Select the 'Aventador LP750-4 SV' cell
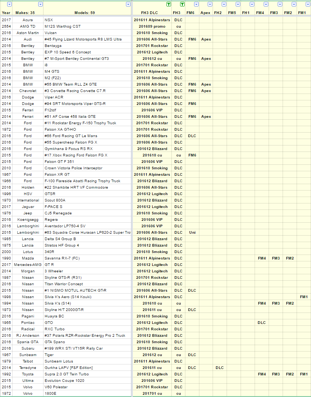This screenshot has width=311, height=397. coord(87,226)
